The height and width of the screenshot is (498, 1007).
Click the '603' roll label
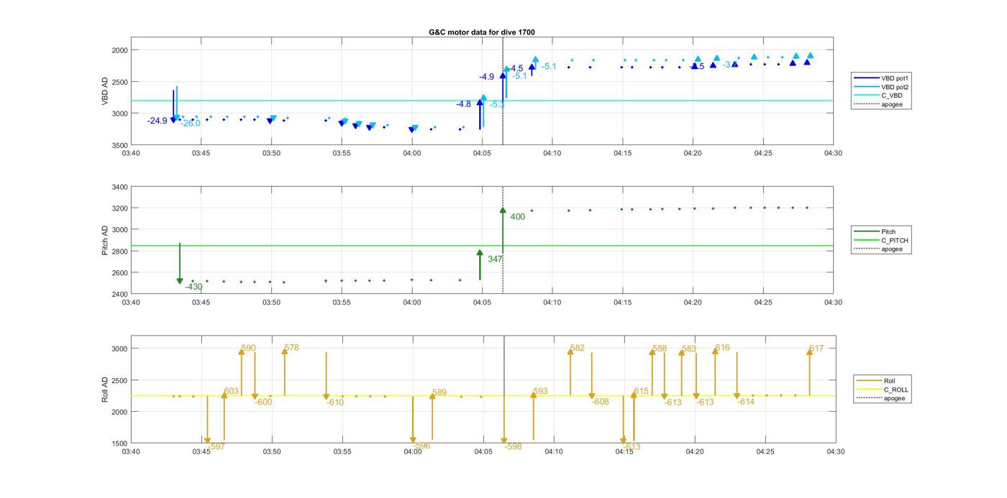click(x=231, y=392)
